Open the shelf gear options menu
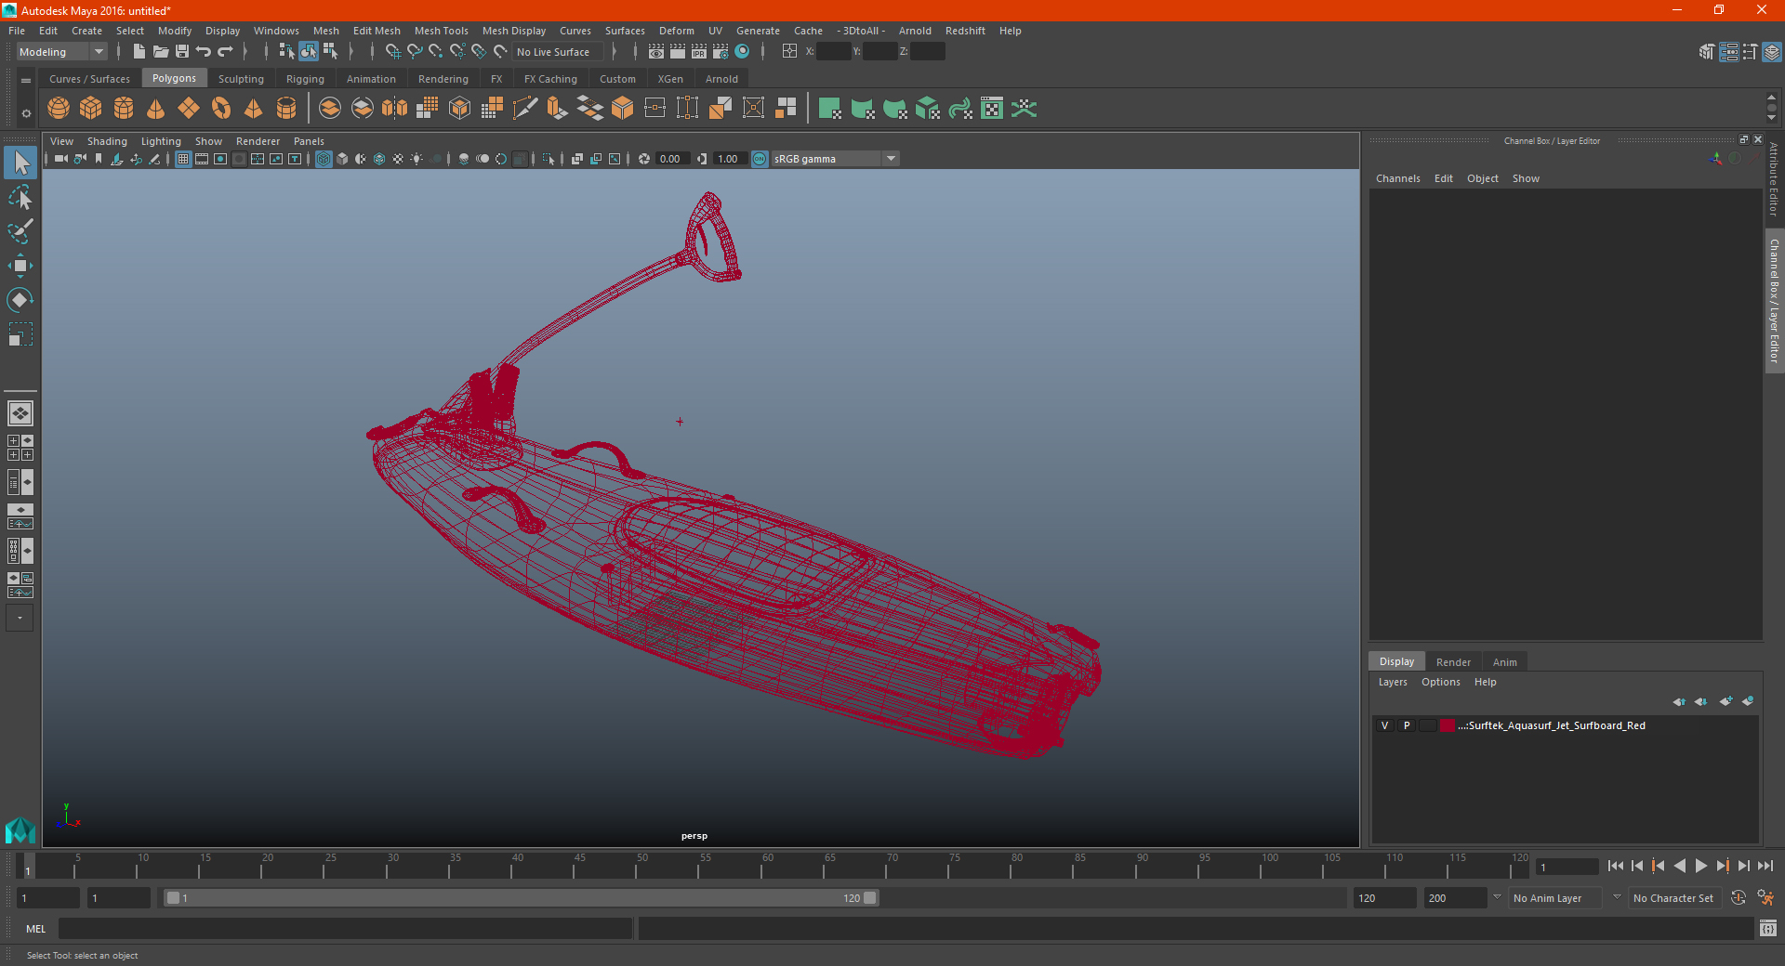The width and height of the screenshot is (1785, 966). pyautogui.click(x=26, y=114)
